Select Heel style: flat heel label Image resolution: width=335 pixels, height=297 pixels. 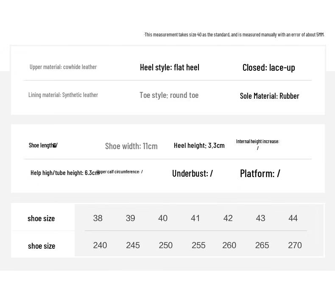point(170,67)
